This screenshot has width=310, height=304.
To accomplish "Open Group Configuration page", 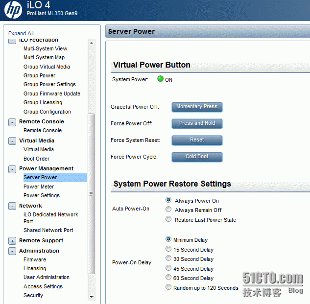I will point(47,112).
